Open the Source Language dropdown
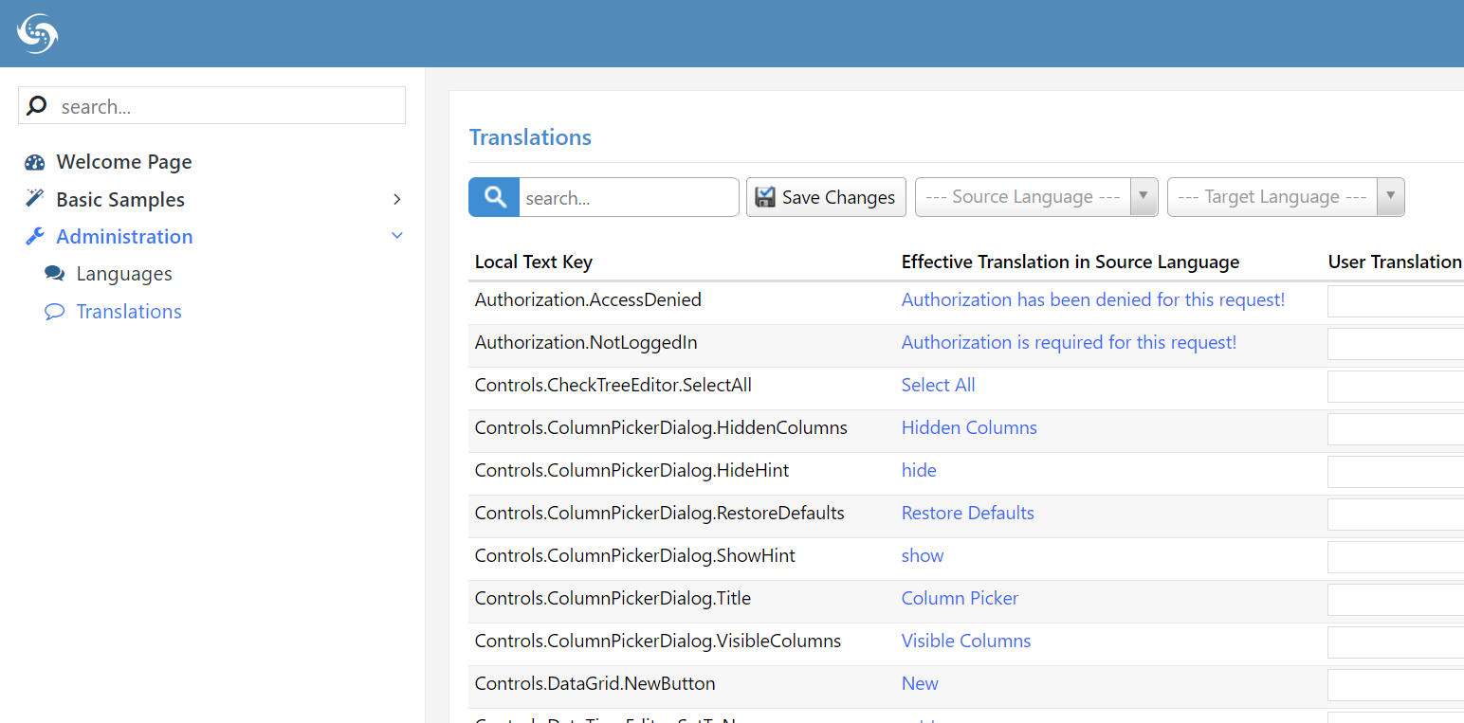This screenshot has width=1464, height=723. click(x=1035, y=197)
